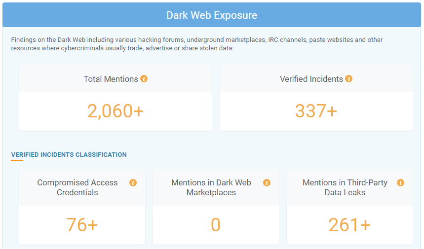Click the Verified Incidents card label
Image resolution: width=424 pixels, height=249 pixels.
pyautogui.click(x=311, y=79)
